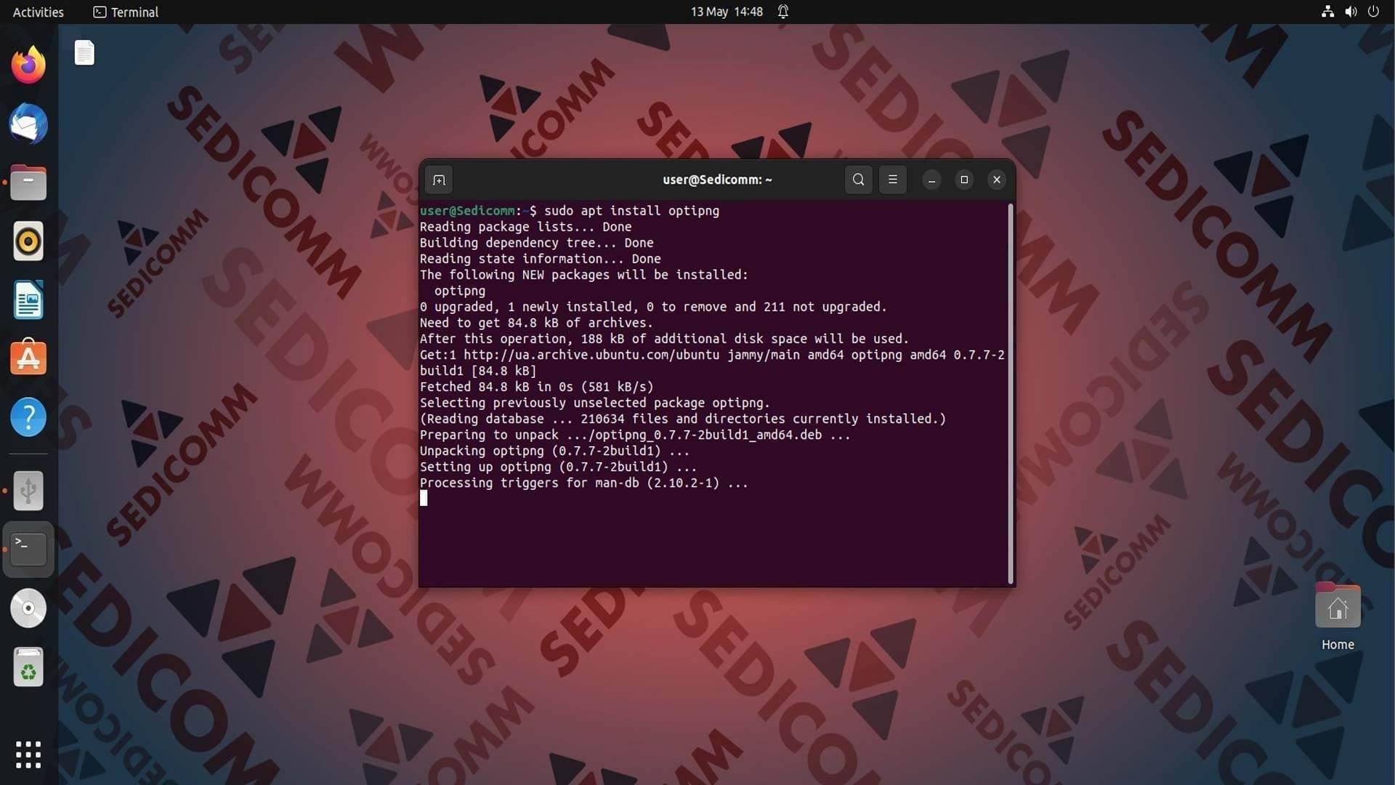Add a new terminal tab

[439, 180]
